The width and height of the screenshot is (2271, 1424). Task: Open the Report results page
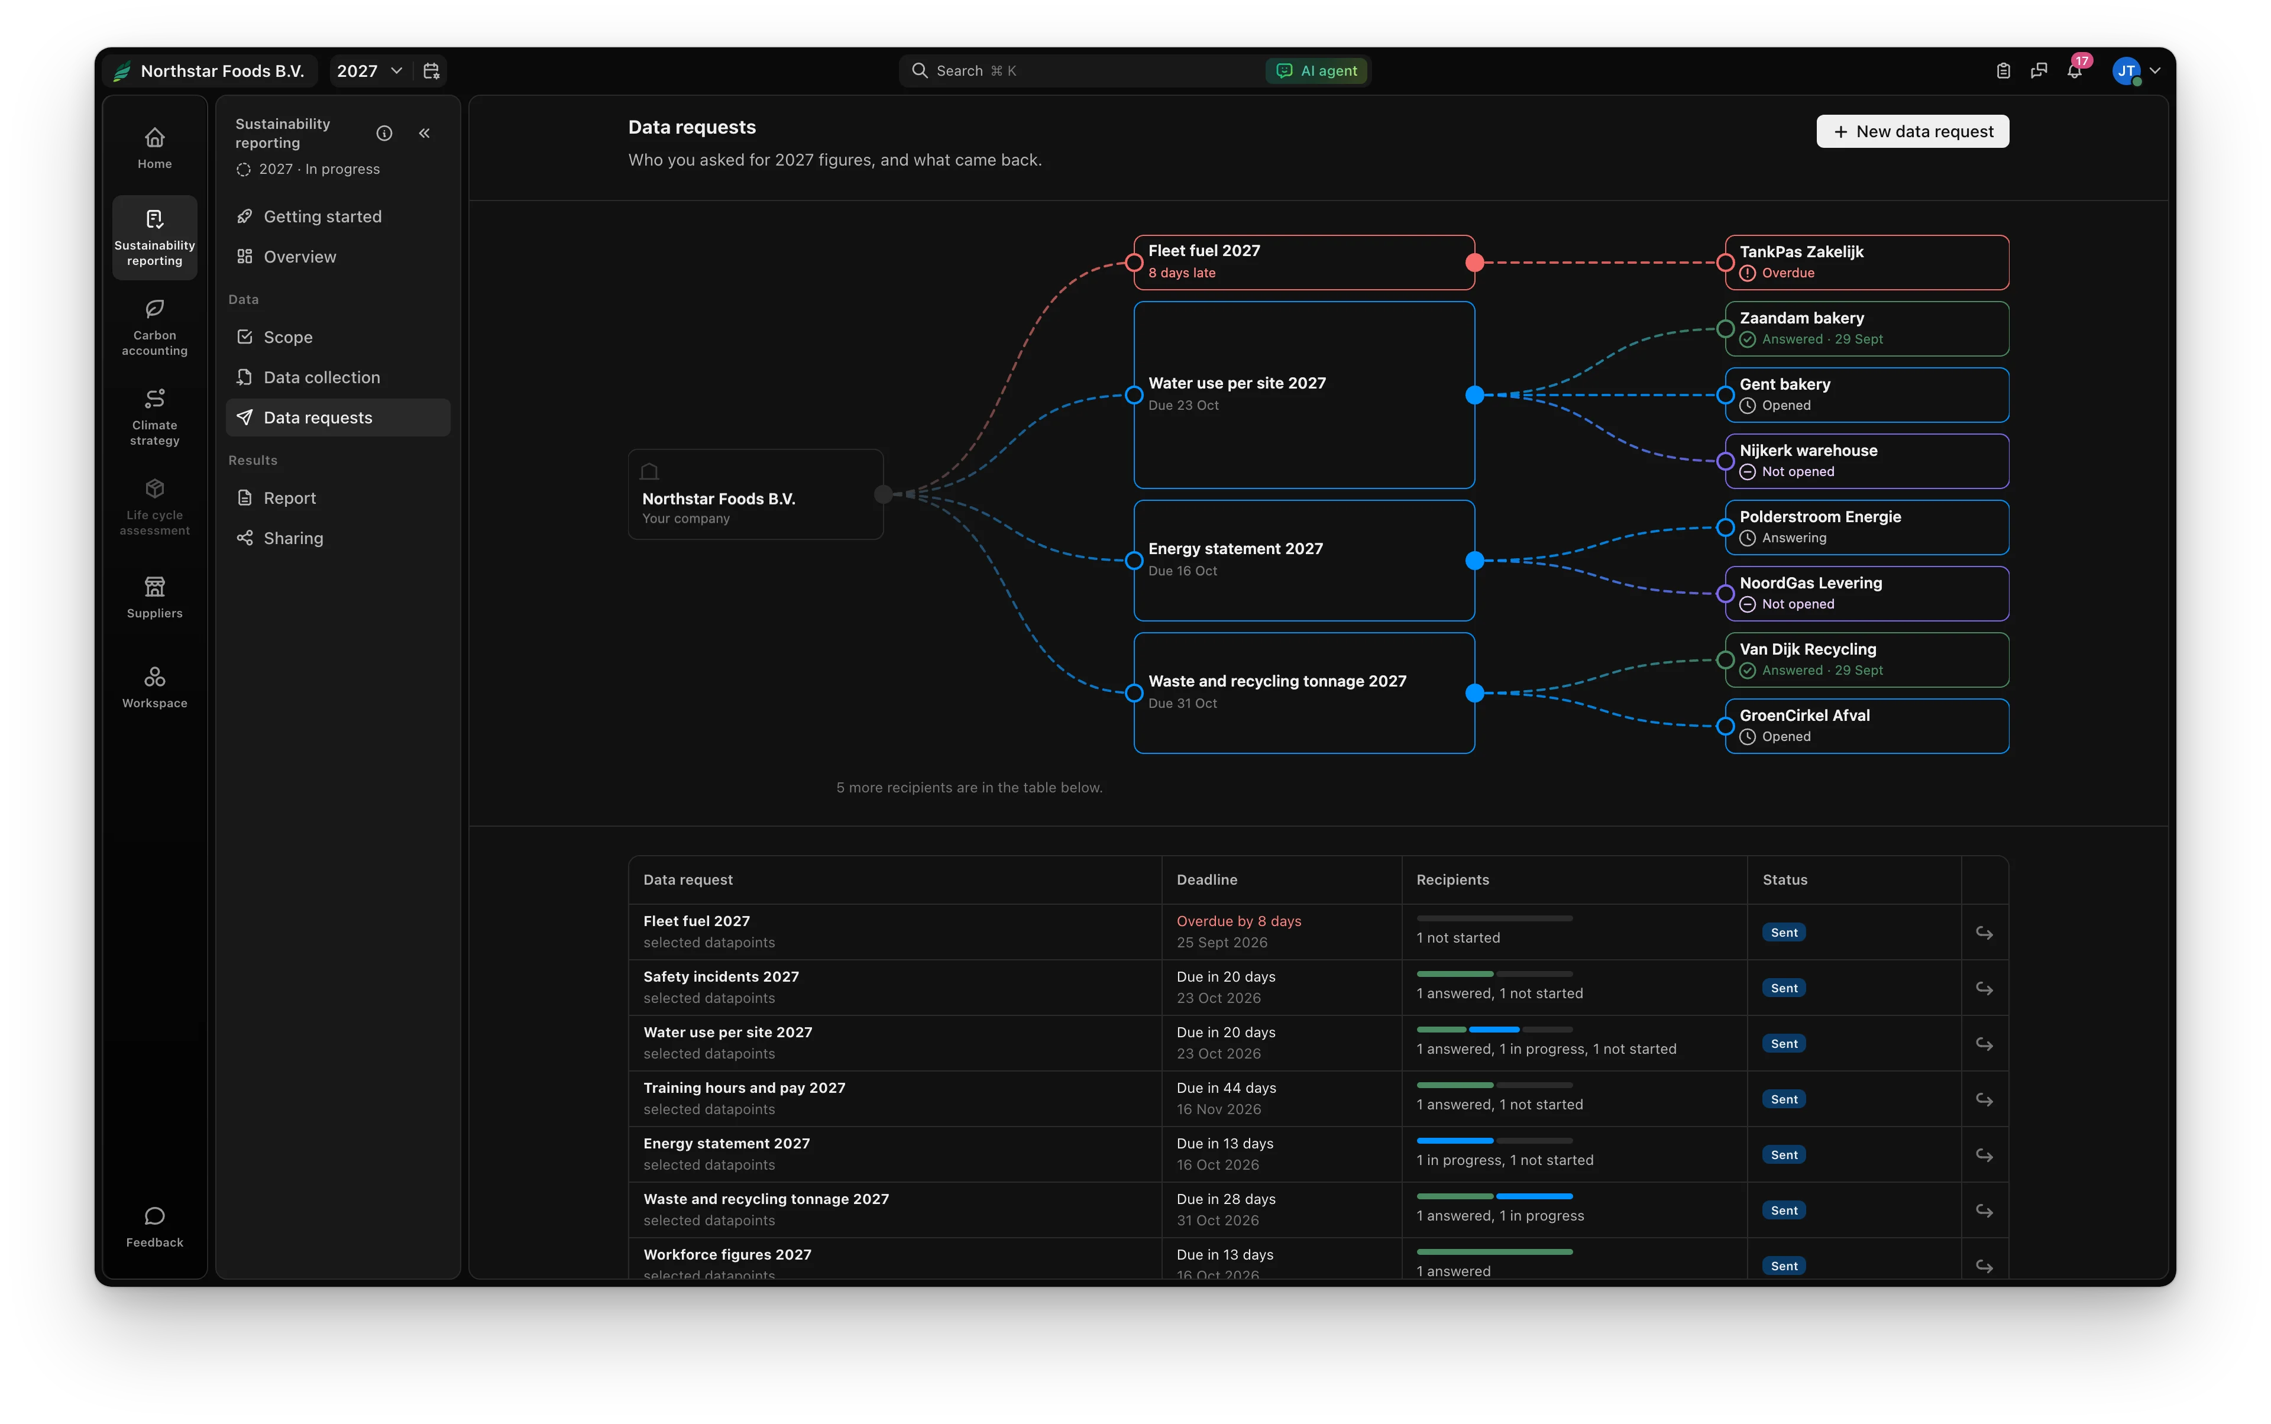click(338, 498)
